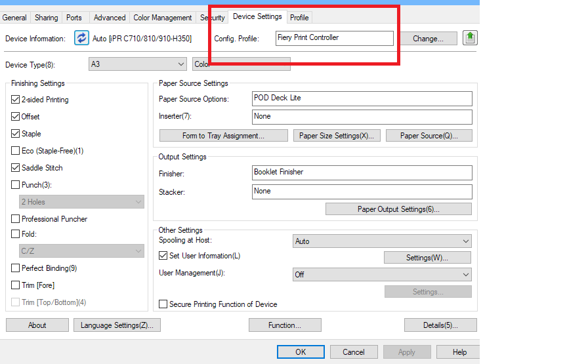Enable the Professional Puncher checkbox

click(16, 219)
